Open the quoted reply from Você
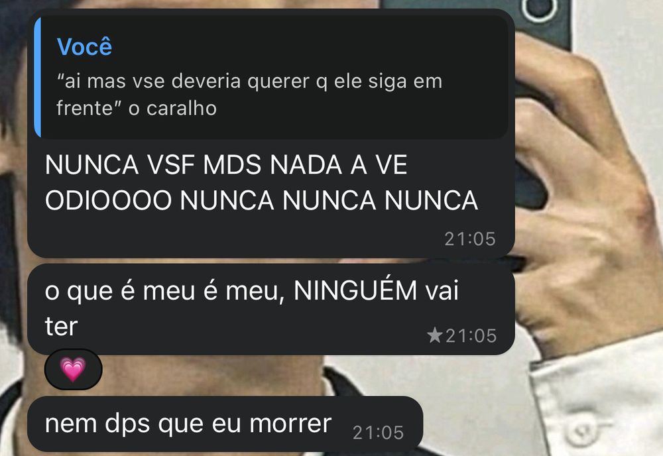The image size is (663, 456). point(271,78)
